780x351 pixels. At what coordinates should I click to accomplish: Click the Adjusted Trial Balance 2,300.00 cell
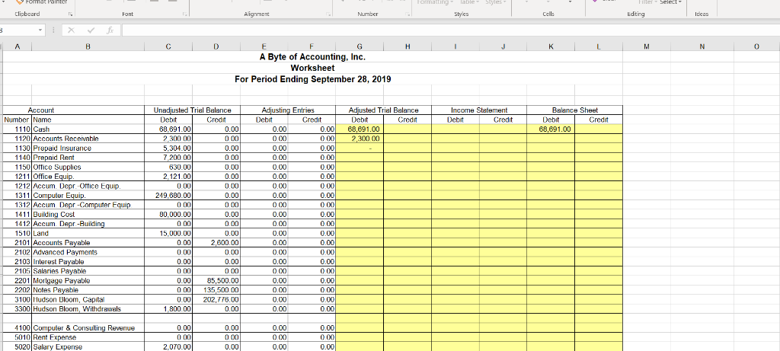[x=360, y=139]
